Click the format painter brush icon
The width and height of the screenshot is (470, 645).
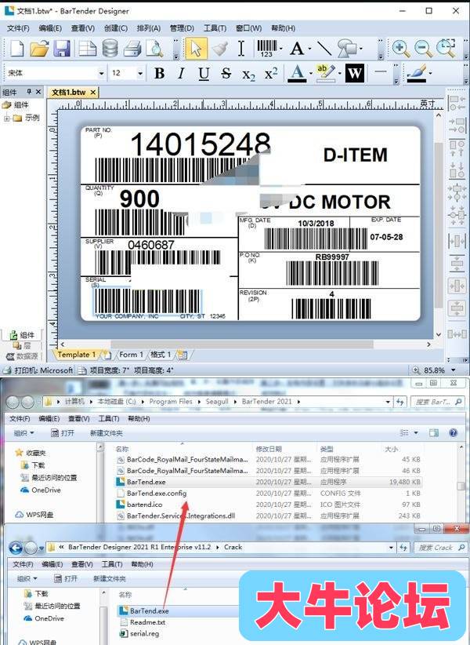coord(220,49)
